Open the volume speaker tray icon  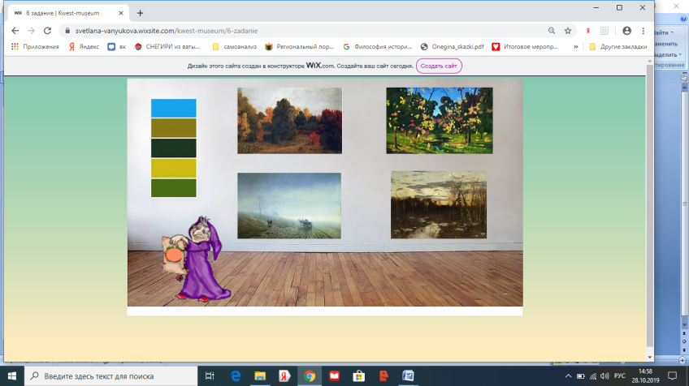click(x=604, y=376)
